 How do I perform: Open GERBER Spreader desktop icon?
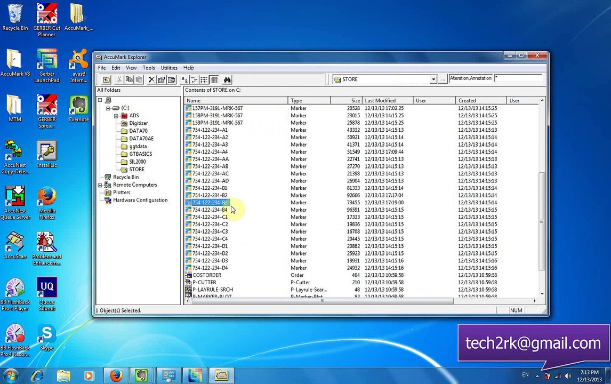point(47,111)
